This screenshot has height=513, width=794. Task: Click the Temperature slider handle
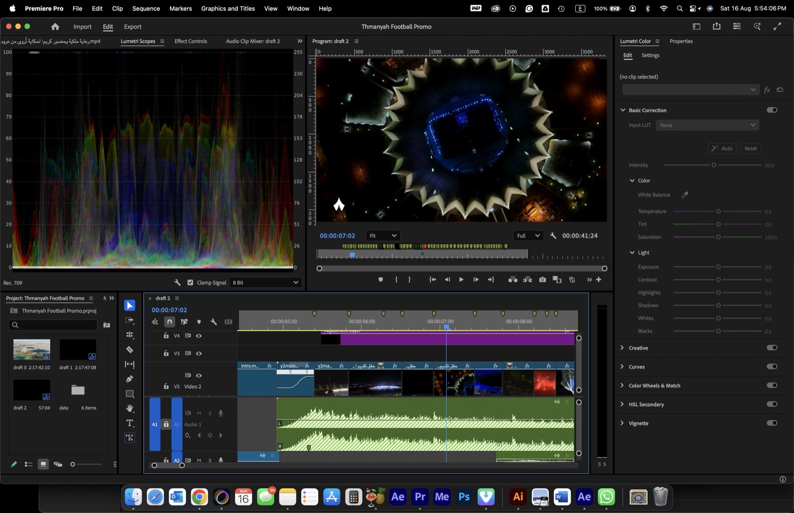[x=718, y=211]
